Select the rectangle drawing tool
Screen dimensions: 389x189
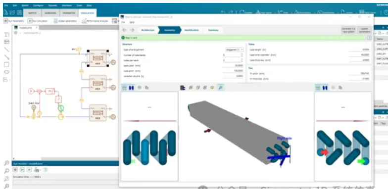[x=7, y=64]
